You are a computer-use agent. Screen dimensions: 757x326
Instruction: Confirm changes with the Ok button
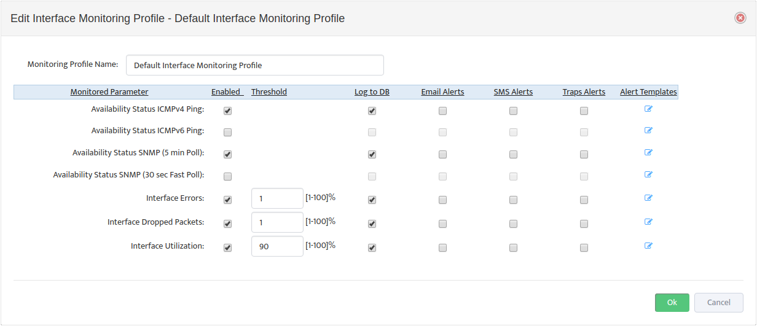tap(672, 302)
